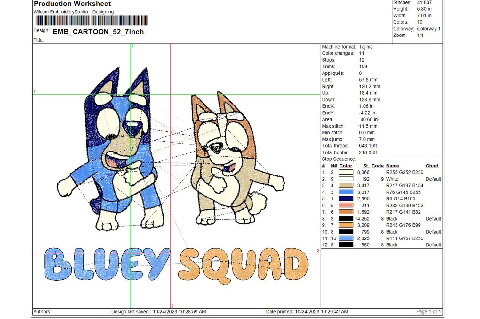Image resolution: width=480 pixels, height=319 pixels.
Task: Select the Max jump value "7.0 mm"
Action: coord(367,139)
